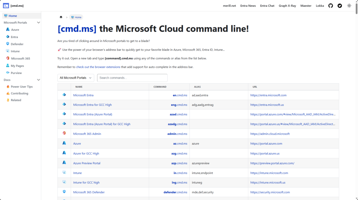Open the Twitter icon in header
The height and width of the screenshot is (200, 358).
340,6
